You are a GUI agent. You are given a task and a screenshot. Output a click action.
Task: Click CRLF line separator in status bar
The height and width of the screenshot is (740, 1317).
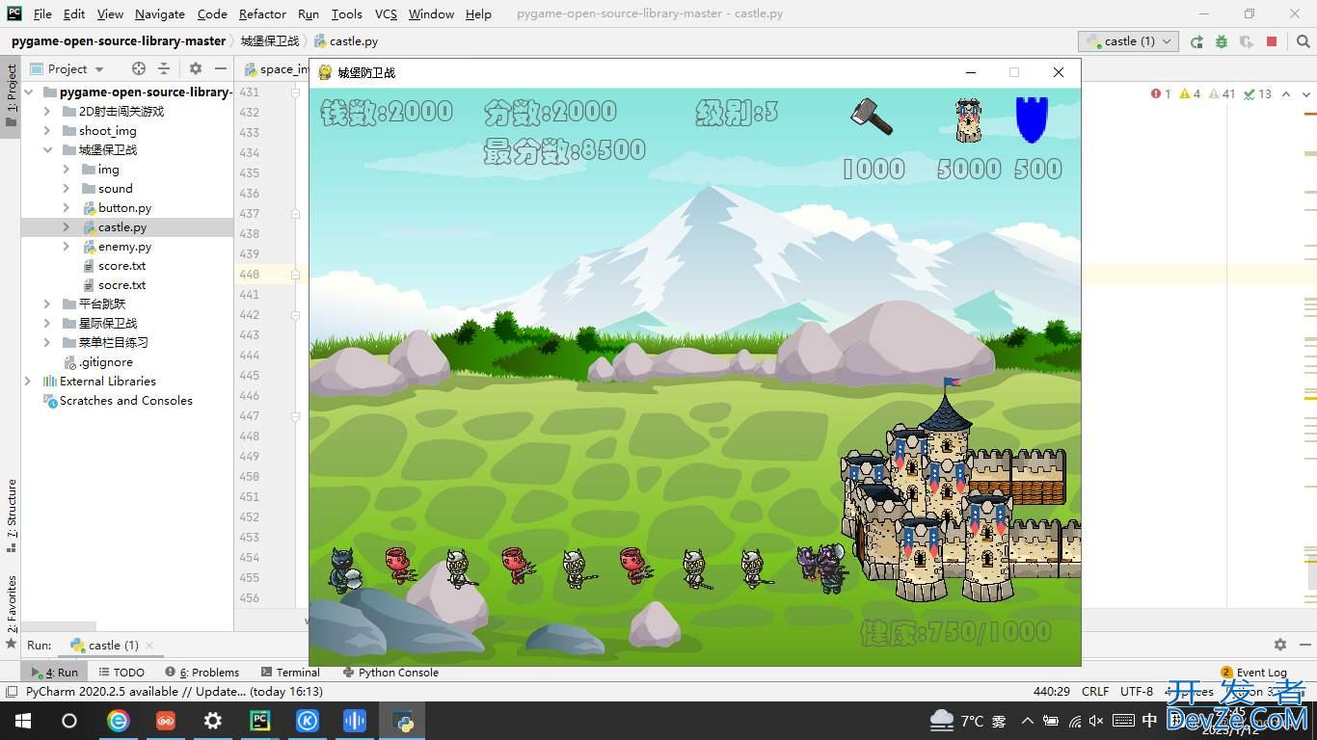point(1095,692)
